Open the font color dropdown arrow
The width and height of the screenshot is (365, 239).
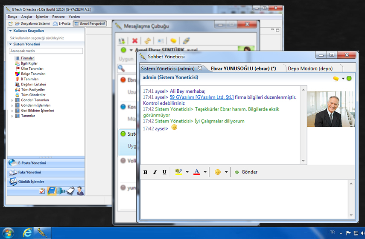click(205, 172)
